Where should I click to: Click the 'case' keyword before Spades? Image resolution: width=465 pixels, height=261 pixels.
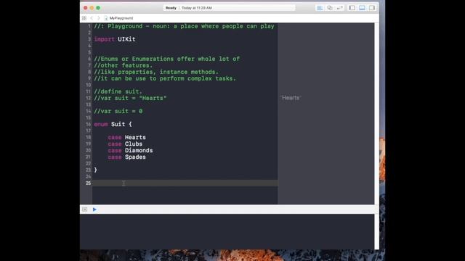click(115, 157)
